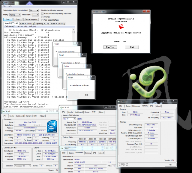Image resolution: width=192 pixels, height=173 pixels.
Task: Open SPD tab in CPU-Z Memory window
Action: (151, 106)
